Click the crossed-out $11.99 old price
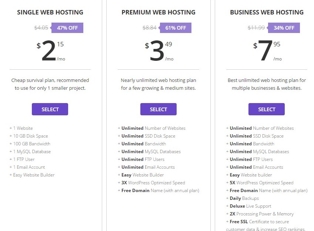This screenshot has width=314, height=231. 256,28
